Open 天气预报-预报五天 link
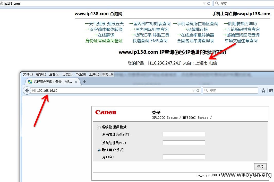 pyautogui.click(x=104, y=24)
